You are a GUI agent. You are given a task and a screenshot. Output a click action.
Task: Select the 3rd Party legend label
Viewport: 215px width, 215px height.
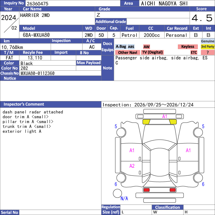(x=207, y=46)
